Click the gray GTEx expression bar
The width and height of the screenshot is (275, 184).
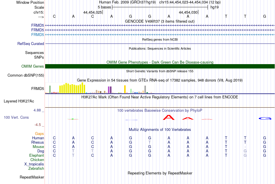tap(145, 89)
